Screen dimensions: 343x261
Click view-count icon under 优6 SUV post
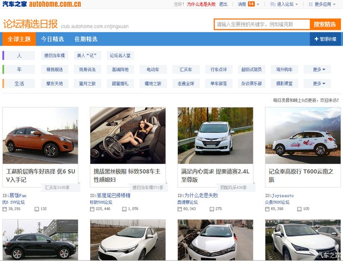[x=5, y=209]
